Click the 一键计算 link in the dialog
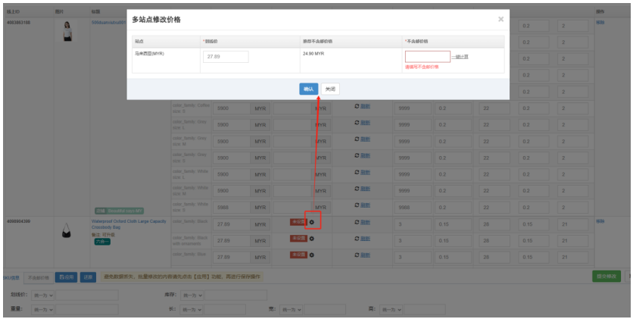The height and width of the screenshot is (319, 633). click(x=460, y=57)
